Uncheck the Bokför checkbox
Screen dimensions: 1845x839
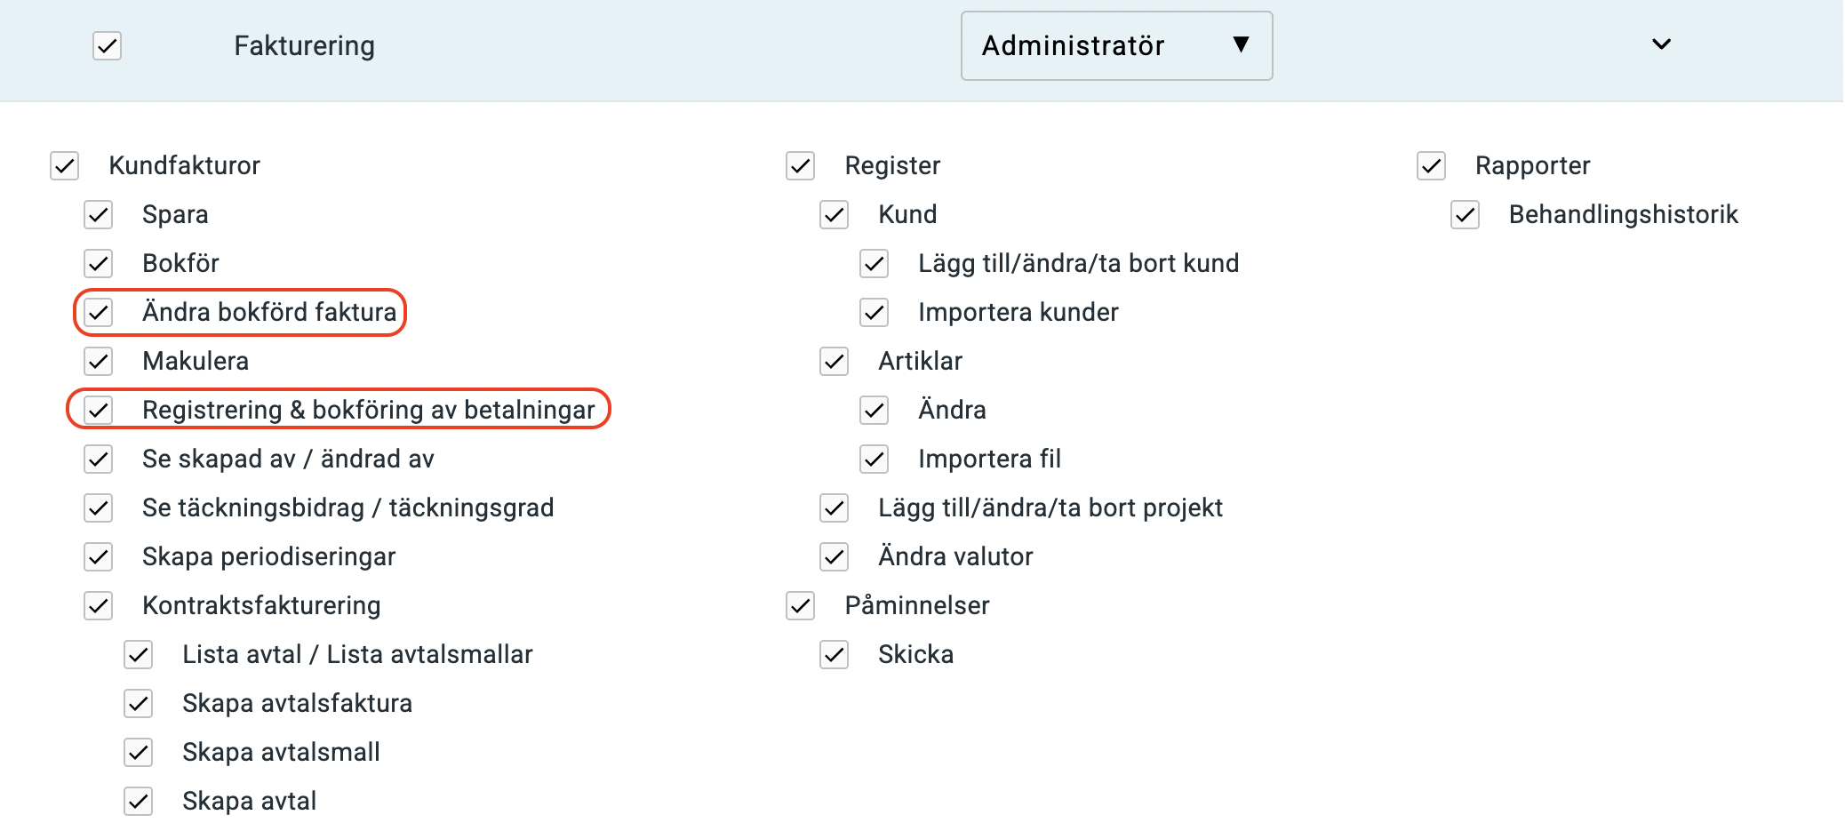[98, 263]
